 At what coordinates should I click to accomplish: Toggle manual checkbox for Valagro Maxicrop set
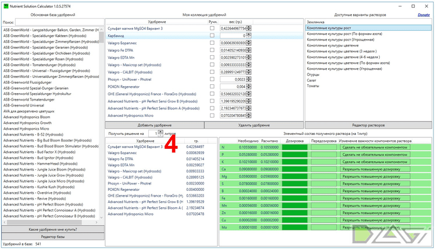212,65
